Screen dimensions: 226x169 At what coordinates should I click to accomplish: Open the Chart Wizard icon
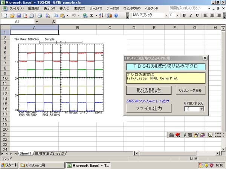[x=109, y=15]
